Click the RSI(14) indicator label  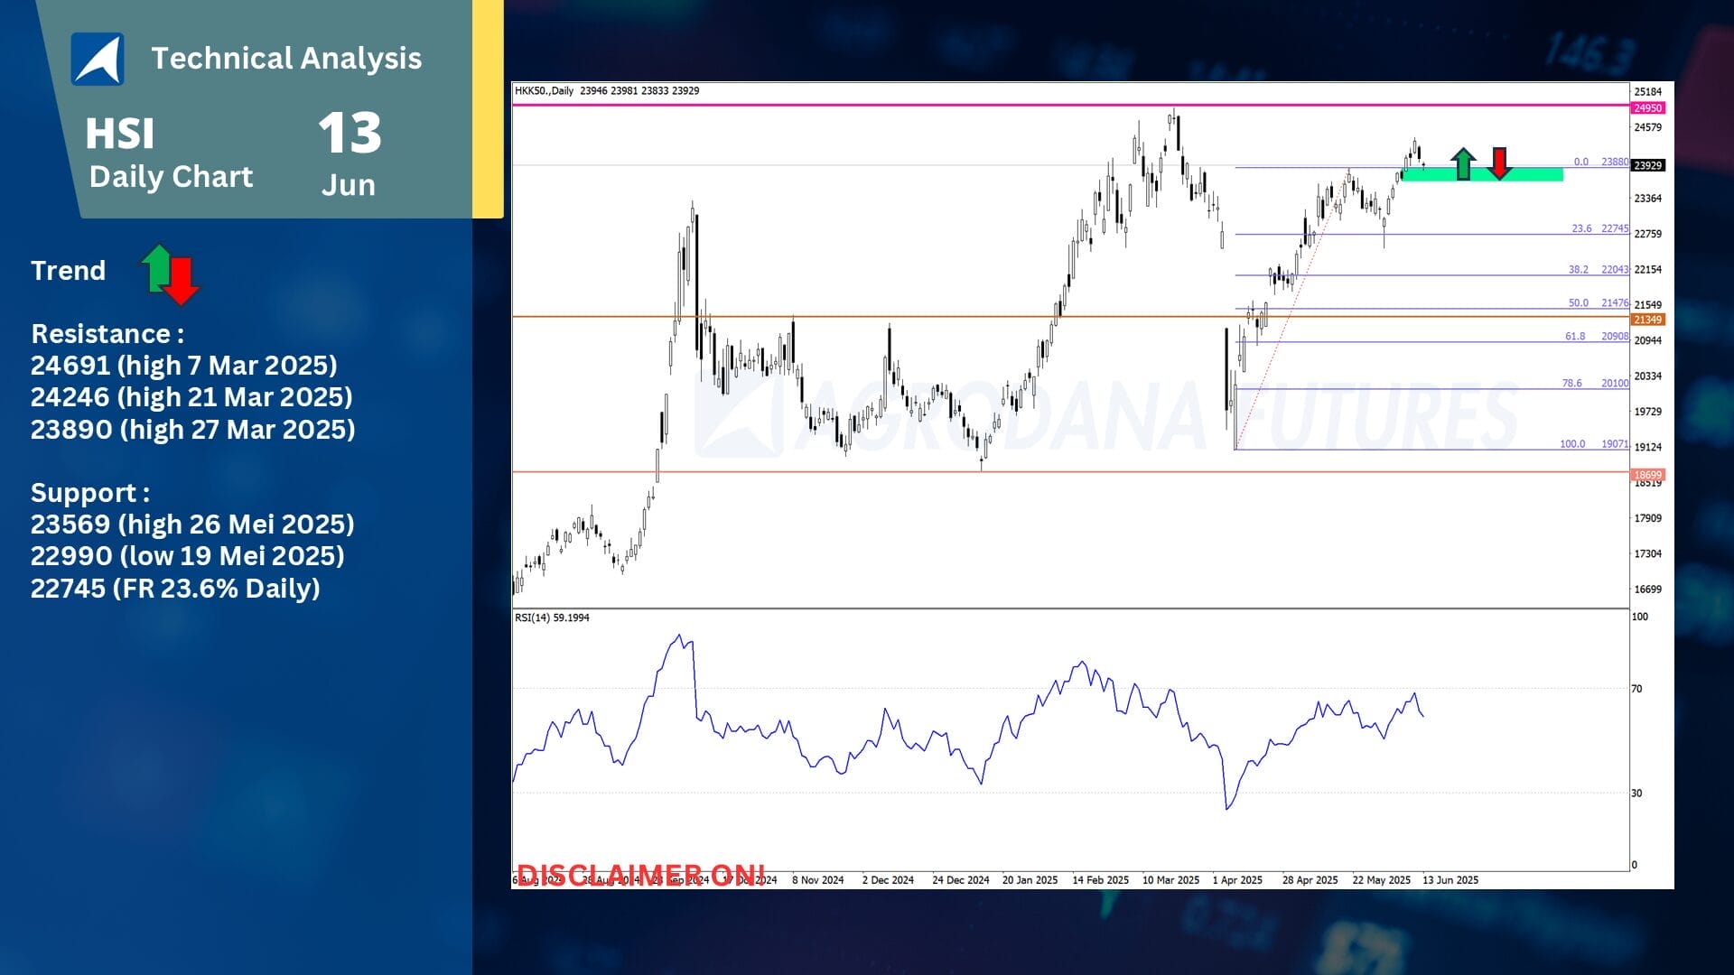551,616
